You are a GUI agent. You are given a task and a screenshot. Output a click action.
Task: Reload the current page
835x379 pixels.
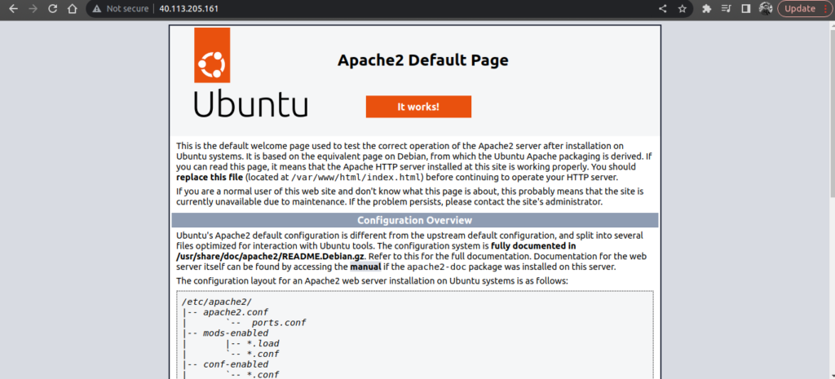(x=52, y=9)
